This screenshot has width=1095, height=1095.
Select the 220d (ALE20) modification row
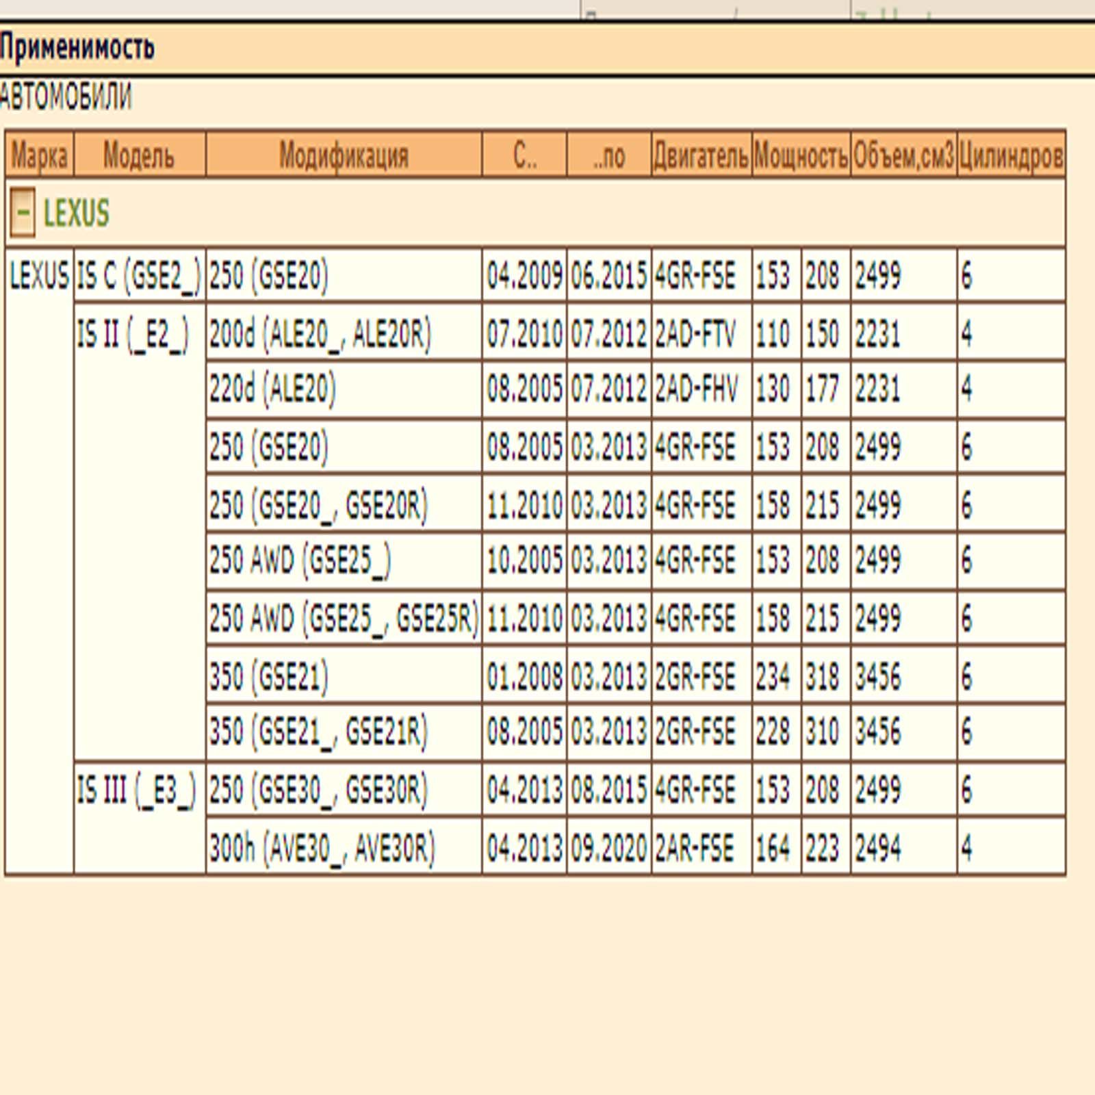[636, 389]
